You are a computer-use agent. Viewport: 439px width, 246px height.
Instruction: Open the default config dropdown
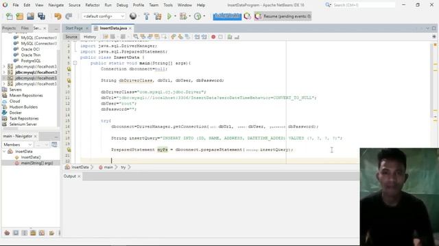(104, 16)
